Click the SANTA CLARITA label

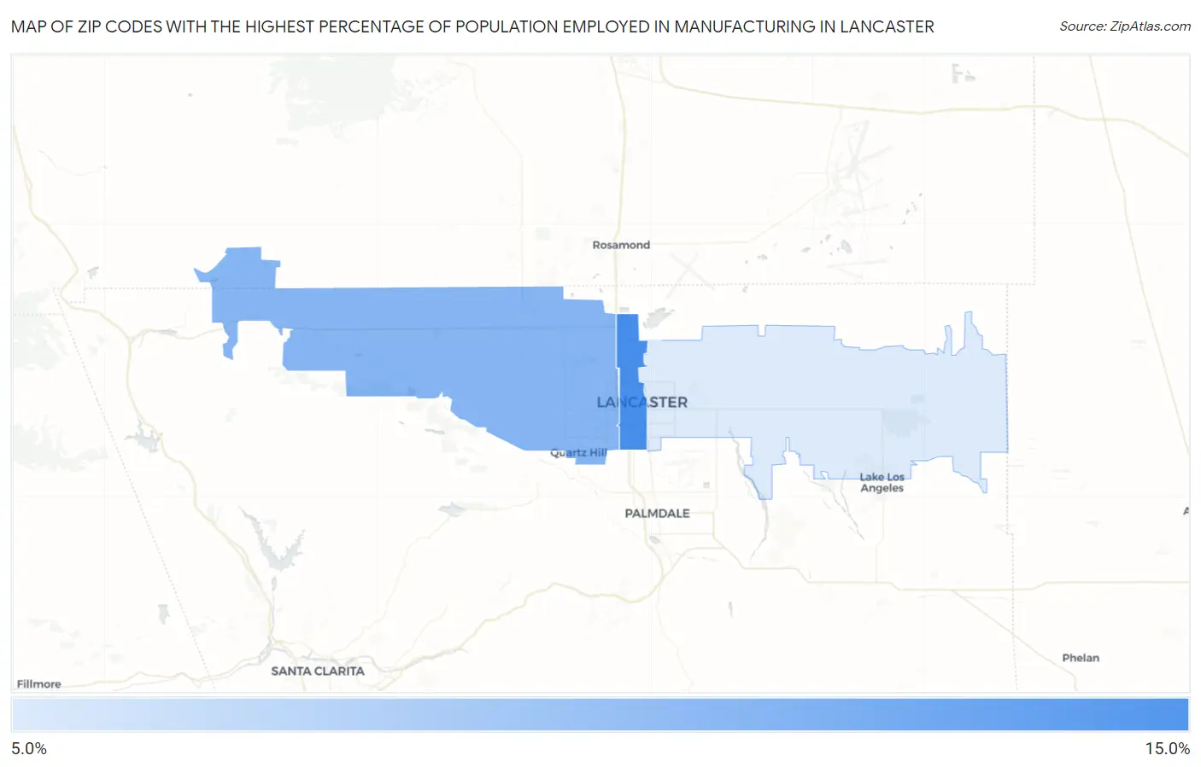(318, 671)
